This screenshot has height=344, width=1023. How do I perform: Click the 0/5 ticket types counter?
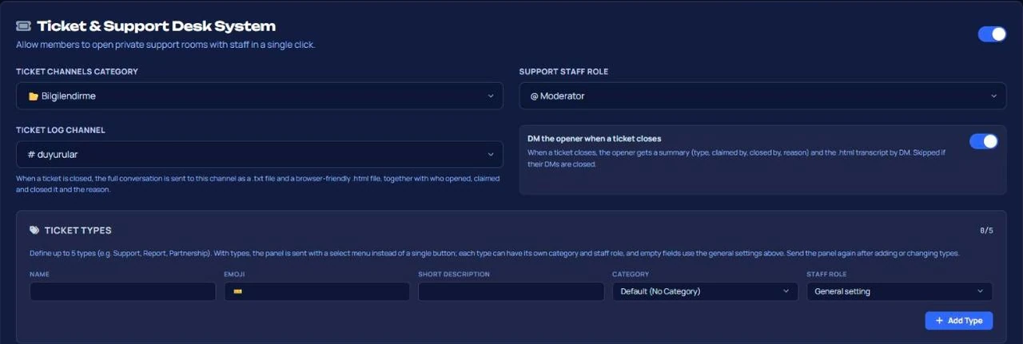point(986,231)
